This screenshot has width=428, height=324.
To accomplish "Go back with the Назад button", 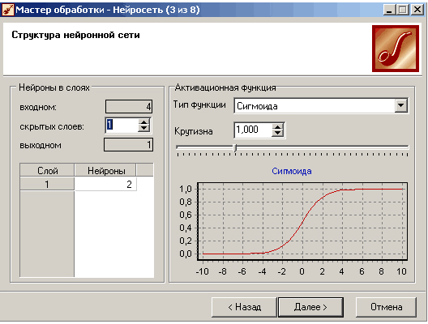I will (244, 307).
